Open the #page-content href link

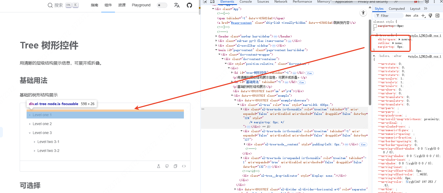pos(241,23)
